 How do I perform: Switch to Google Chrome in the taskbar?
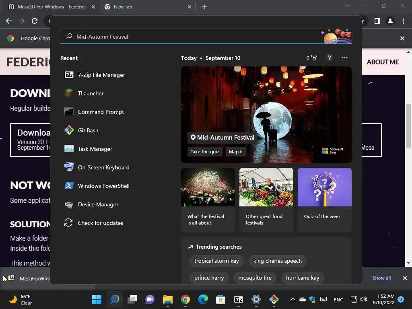tap(185, 299)
